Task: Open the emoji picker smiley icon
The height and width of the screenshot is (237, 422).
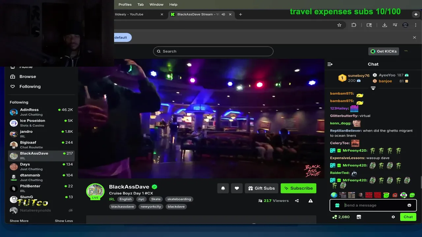Action: click(409, 205)
